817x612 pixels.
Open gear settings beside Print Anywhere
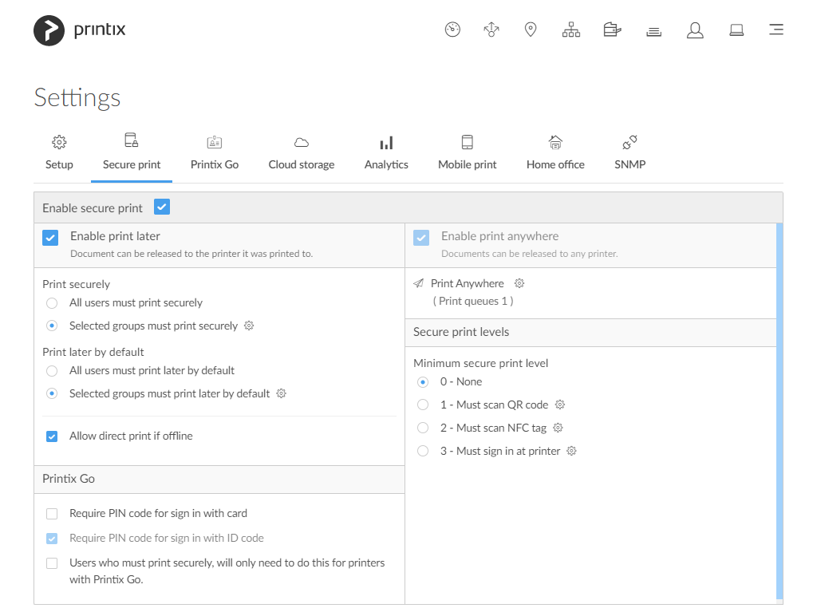(519, 283)
